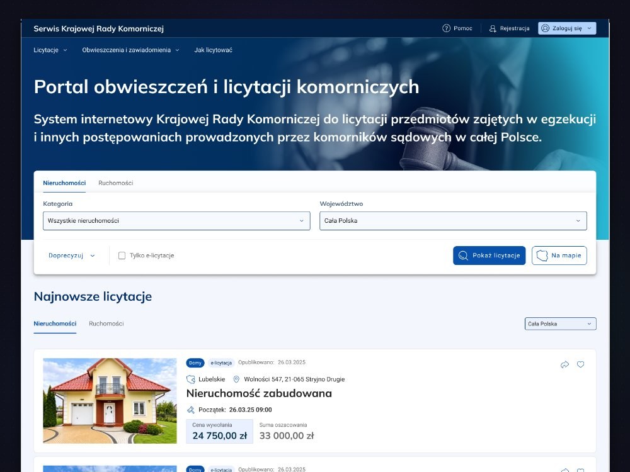
Task: Open the Jak licytować page
Action: click(214, 50)
